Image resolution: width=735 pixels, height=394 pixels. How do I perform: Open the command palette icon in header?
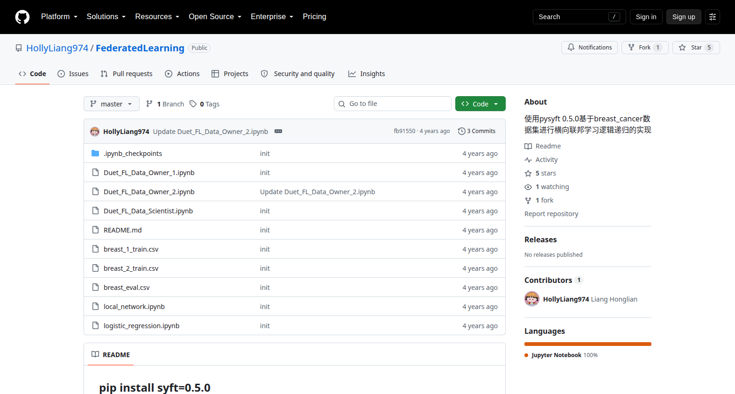pos(713,17)
